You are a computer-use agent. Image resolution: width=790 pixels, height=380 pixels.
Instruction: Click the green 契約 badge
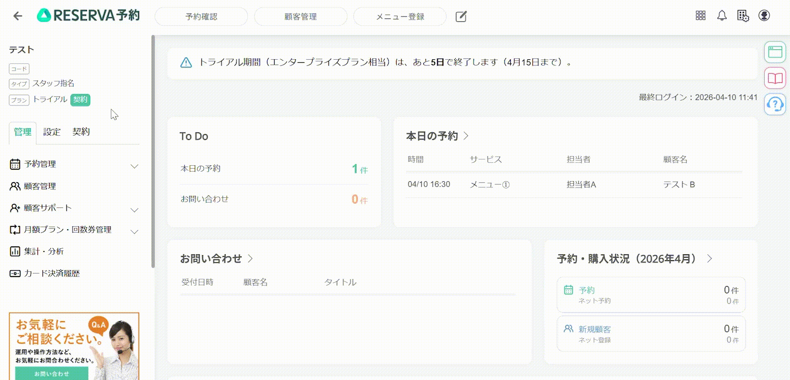[80, 100]
